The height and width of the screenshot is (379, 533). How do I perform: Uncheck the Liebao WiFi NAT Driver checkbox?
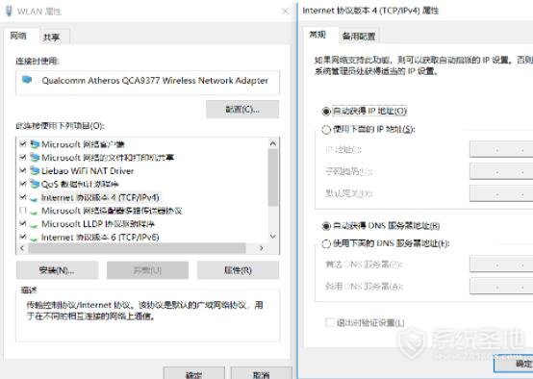23,170
